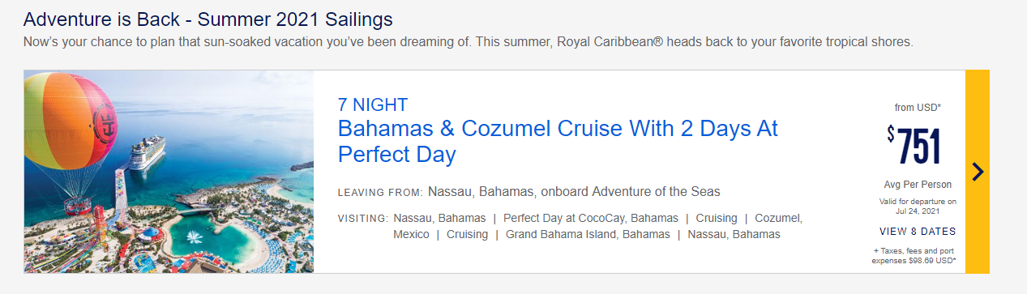The width and height of the screenshot is (1027, 294).
Task: Select the Grand Bahama Island, Bahamas port
Action: [588, 234]
